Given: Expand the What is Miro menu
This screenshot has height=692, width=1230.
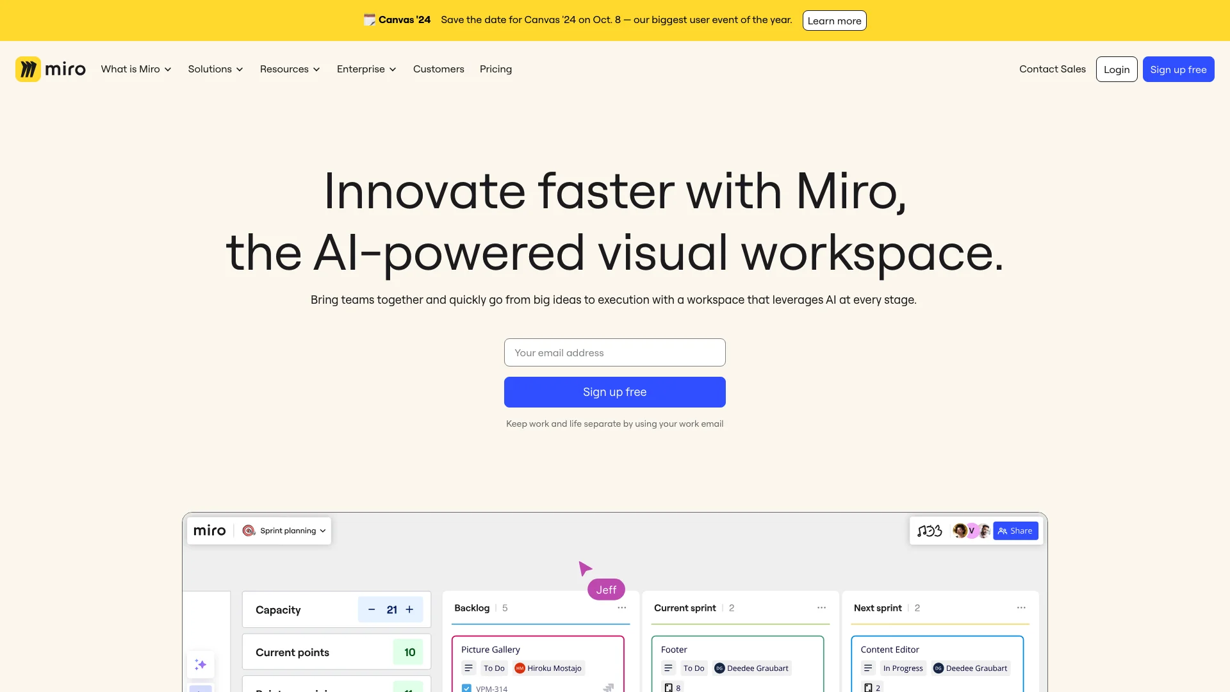Looking at the screenshot, I should [136, 69].
